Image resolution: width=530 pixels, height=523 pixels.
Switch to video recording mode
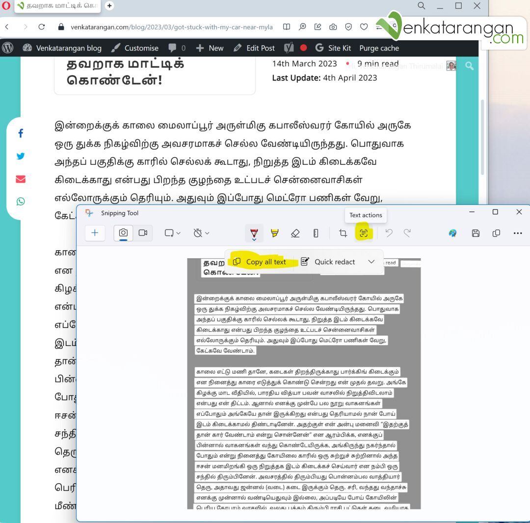[143, 233]
